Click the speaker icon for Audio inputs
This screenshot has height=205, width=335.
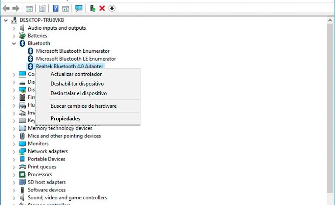(x=22, y=28)
